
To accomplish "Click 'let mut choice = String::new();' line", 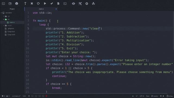I will [x=71, y=56].
